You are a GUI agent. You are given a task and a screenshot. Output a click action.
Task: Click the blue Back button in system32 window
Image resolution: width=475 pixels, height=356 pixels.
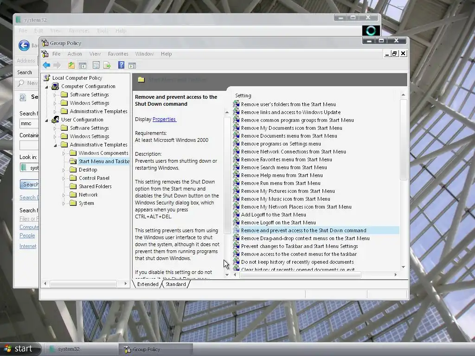24,45
